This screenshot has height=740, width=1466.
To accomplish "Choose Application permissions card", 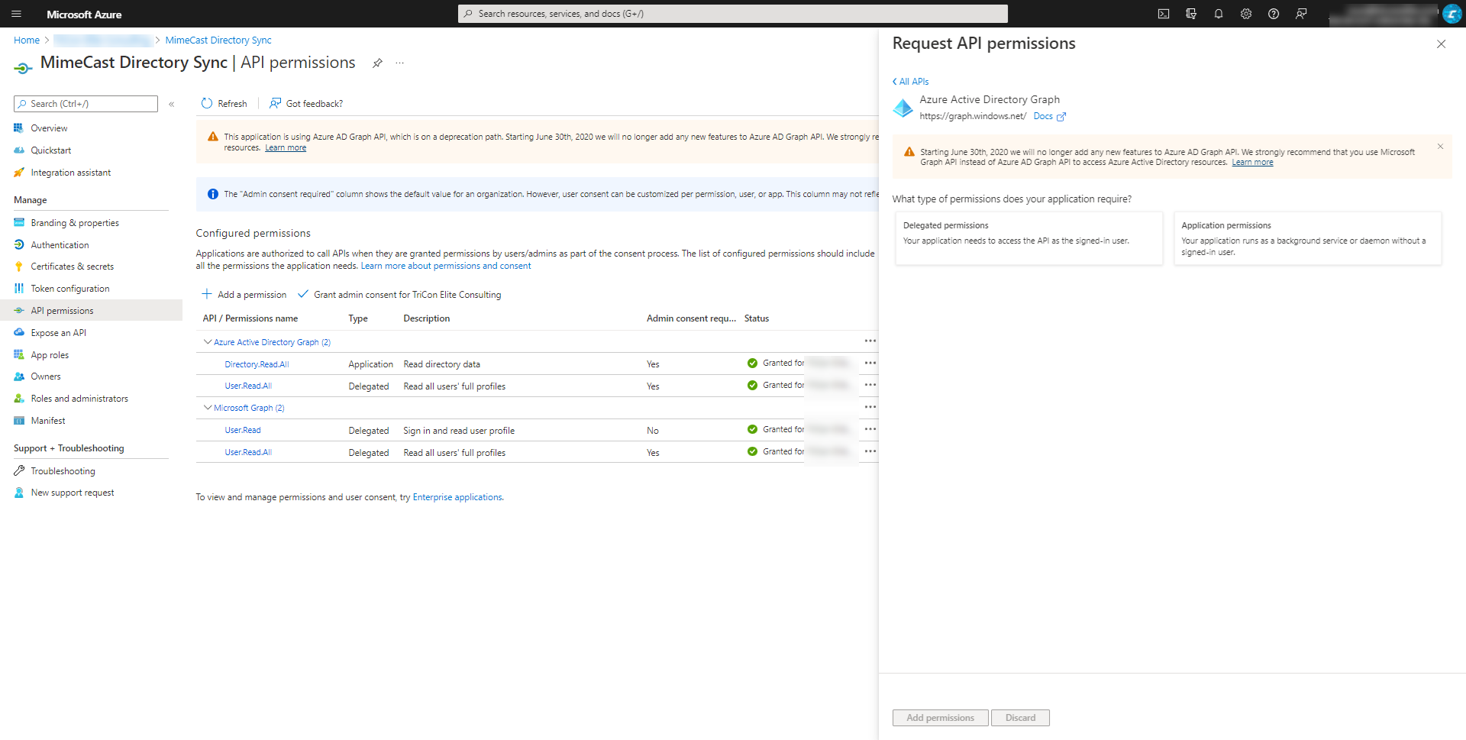I will pos(1307,238).
